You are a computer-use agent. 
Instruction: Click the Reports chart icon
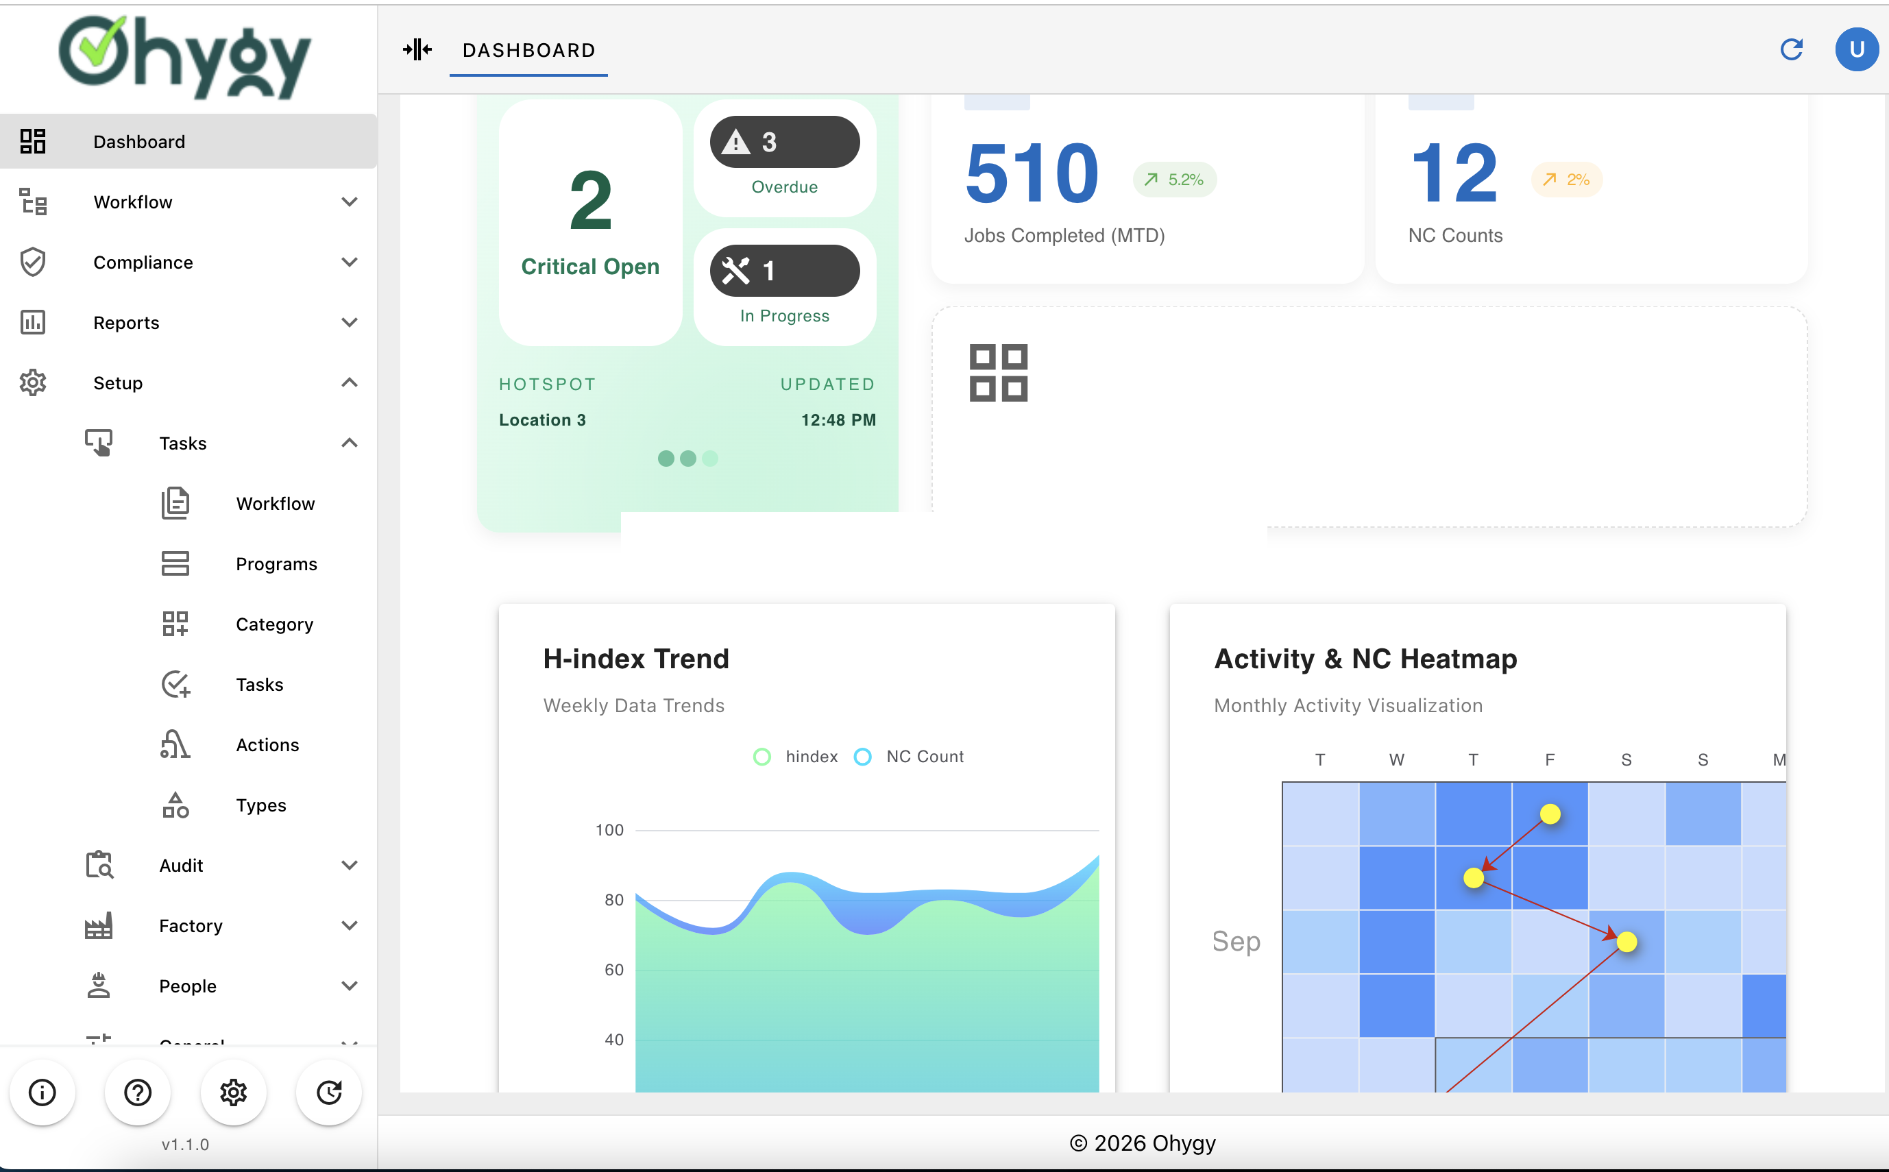(x=32, y=322)
